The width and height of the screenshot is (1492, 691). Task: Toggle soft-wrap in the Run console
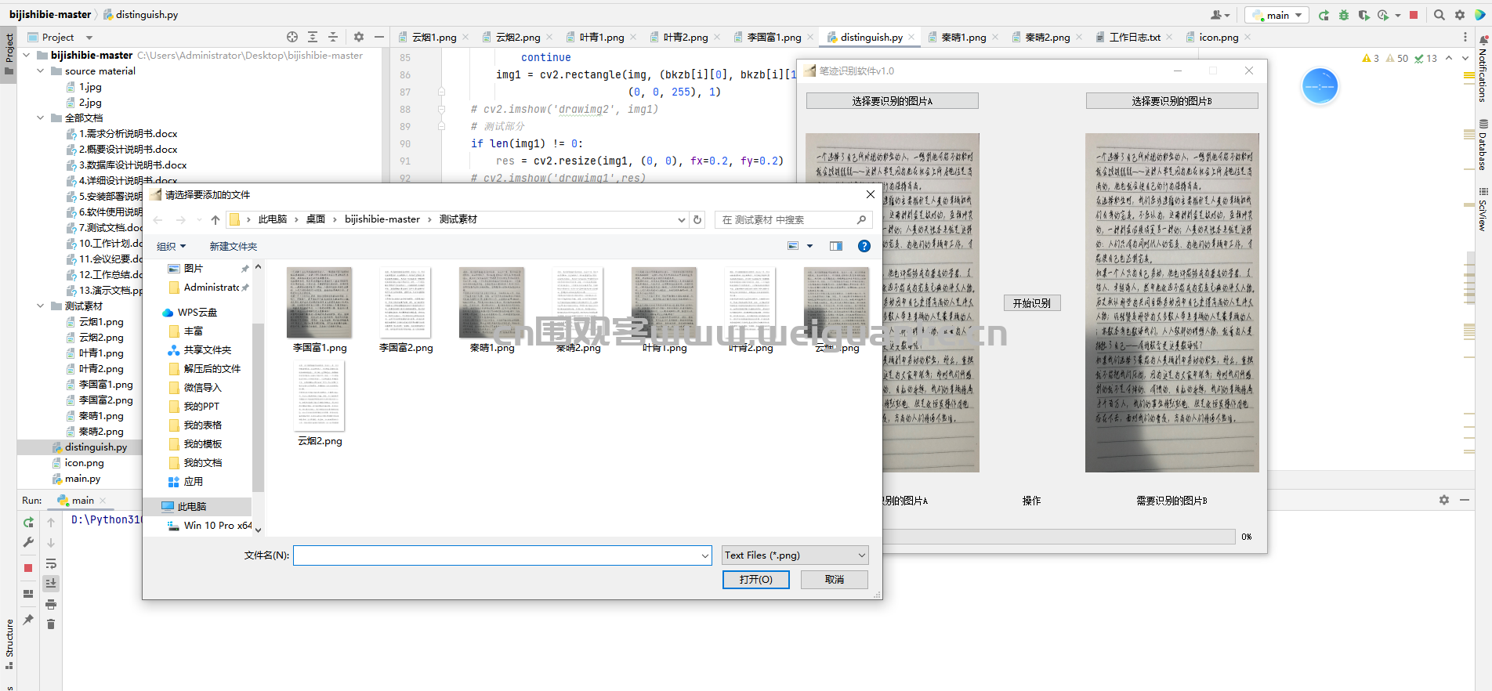click(51, 563)
